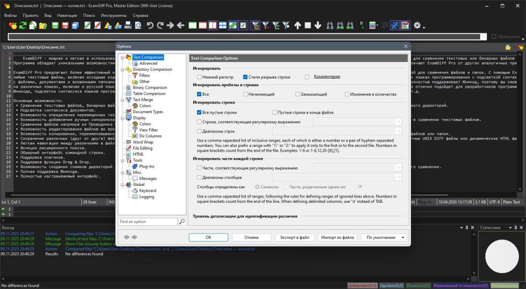Viewport: 526px width, 289px height.
Task: Toggle the blue puzzle Plug-ins toolbar icon
Action: 395,26
